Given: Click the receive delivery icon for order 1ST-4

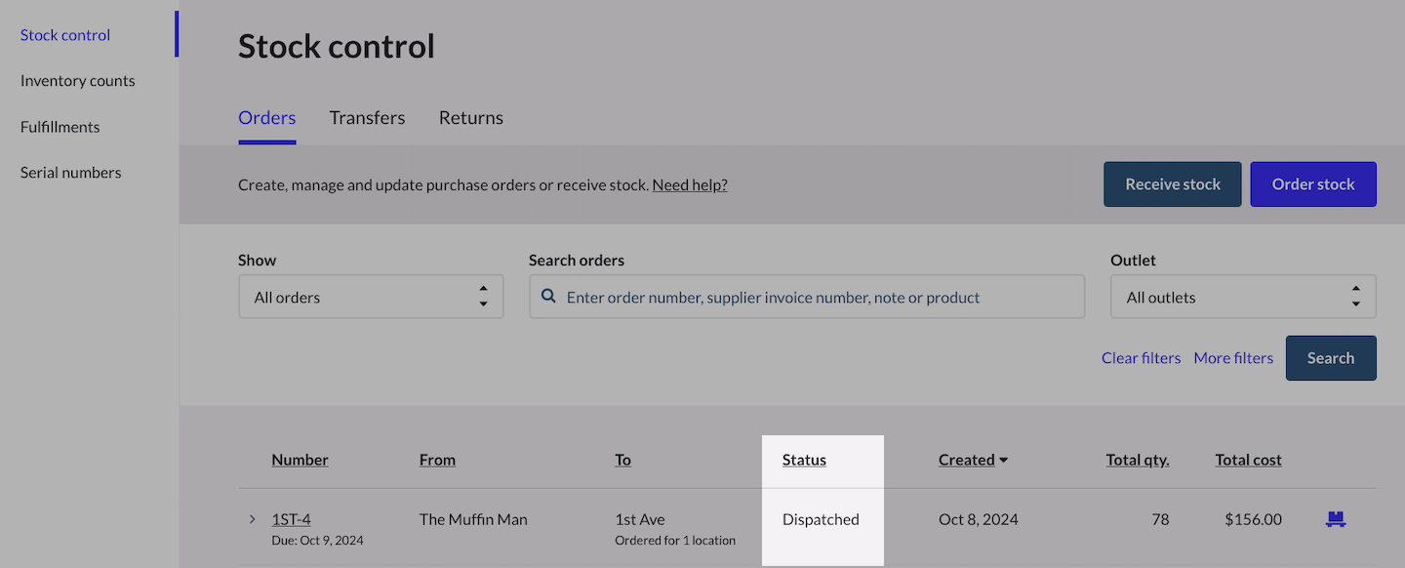Looking at the screenshot, I should (1335, 519).
